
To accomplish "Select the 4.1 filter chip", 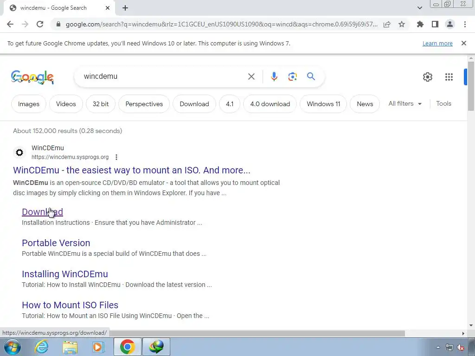I will pos(230,104).
